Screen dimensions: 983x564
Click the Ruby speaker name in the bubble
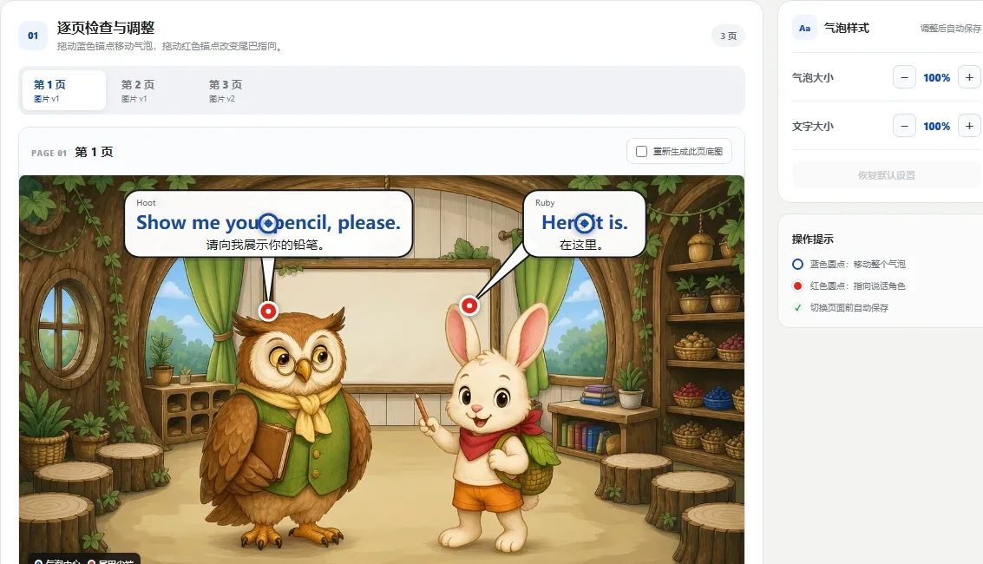[x=545, y=202]
